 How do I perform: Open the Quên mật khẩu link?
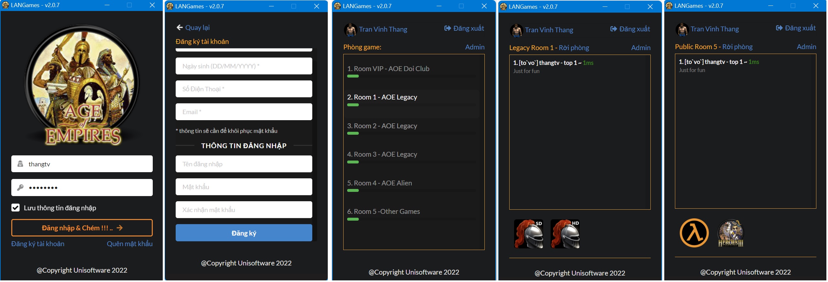129,244
